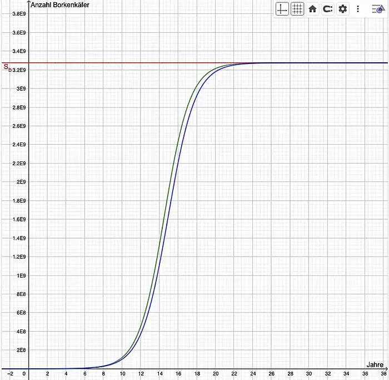Click the 2E9 y-axis tick label
The height and width of the screenshot is (380, 389).
point(22,182)
